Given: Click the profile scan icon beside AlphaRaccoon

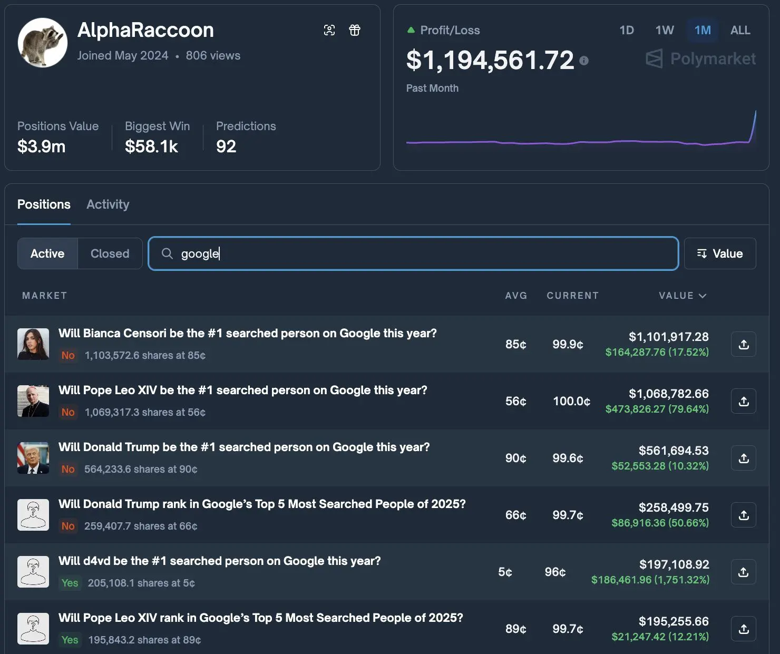Looking at the screenshot, I should click(x=329, y=30).
